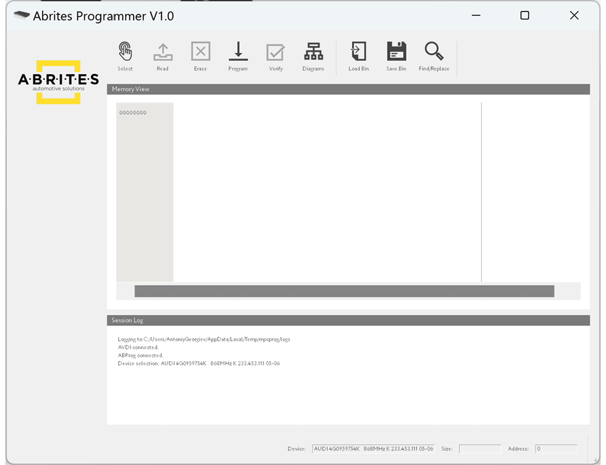Click the Erase icon

click(200, 53)
